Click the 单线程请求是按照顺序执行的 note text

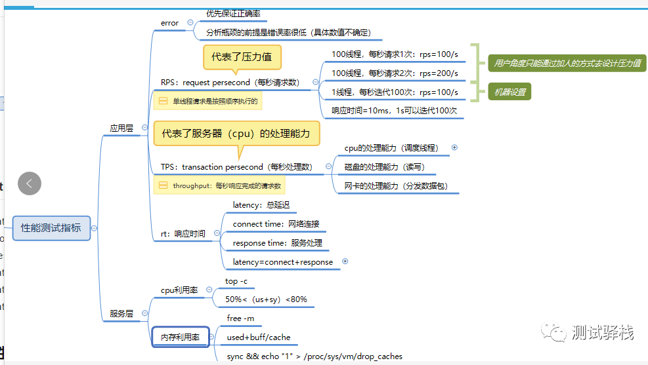(x=215, y=101)
